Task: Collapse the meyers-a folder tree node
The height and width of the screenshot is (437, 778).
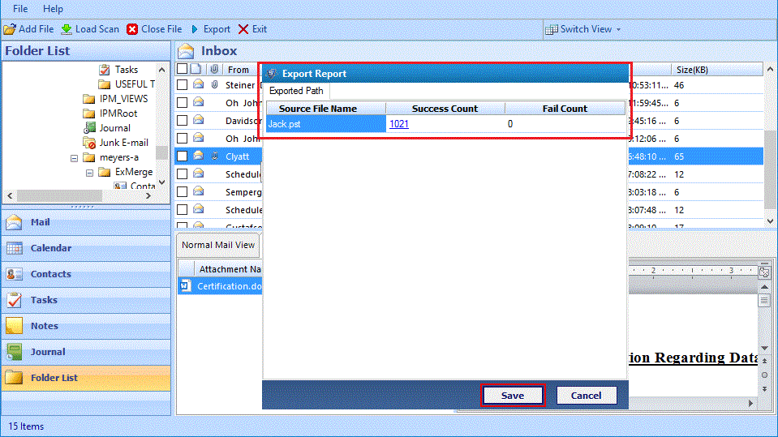Action: tap(75, 158)
